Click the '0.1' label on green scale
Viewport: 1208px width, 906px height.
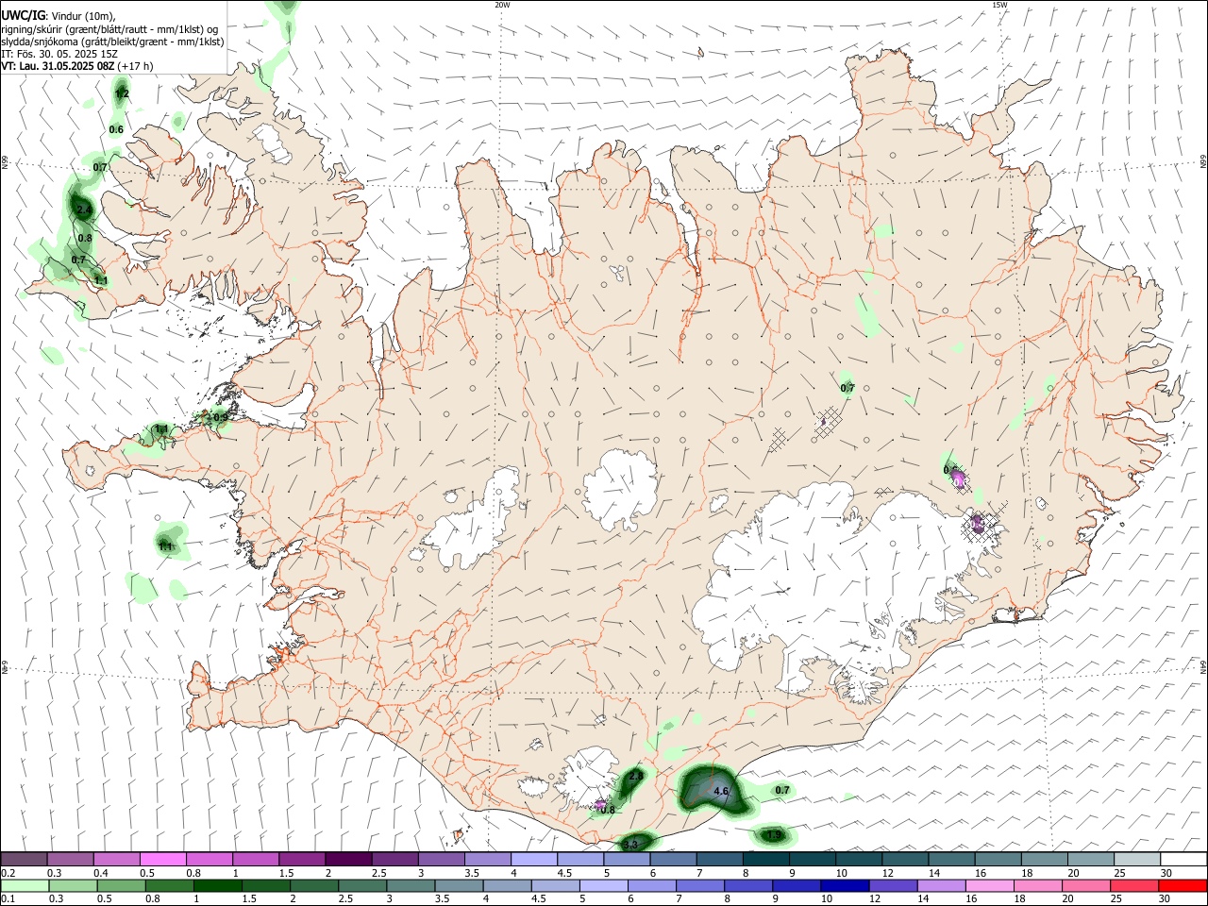[8, 899]
